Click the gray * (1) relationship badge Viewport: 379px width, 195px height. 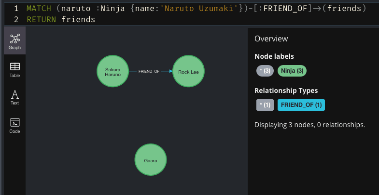coord(265,105)
